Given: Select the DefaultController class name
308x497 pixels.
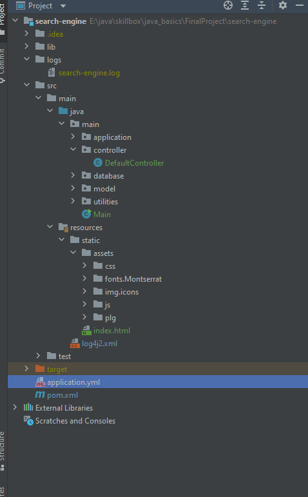Looking at the screenshot, I should click(x=135, y=163).
